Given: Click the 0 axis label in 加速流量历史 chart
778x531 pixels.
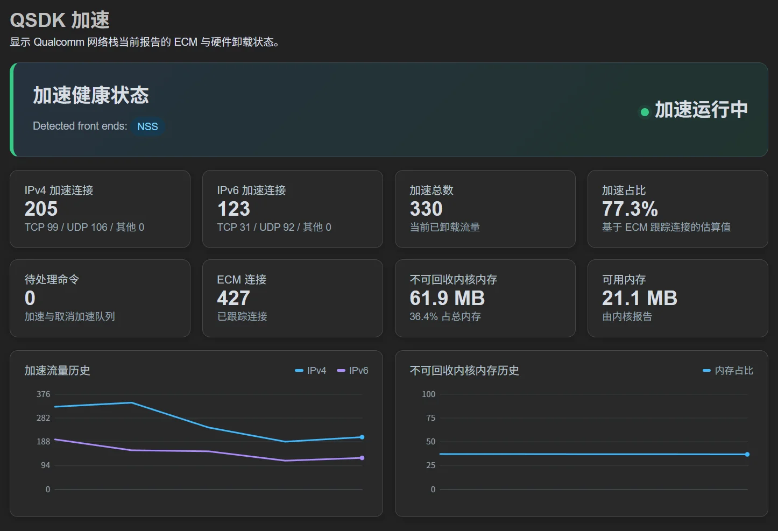Looking at the screenshot, I should point(48,490).
